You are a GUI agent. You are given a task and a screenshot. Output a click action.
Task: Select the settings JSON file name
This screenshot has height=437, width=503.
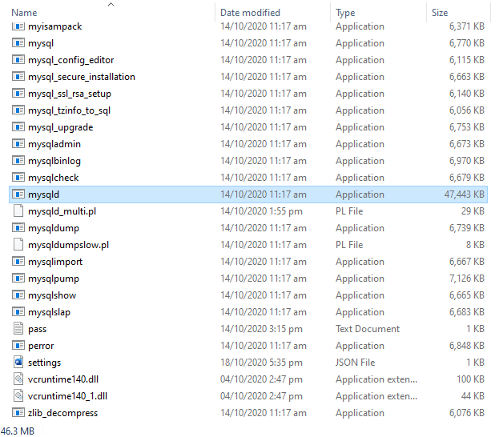[44, 363]
